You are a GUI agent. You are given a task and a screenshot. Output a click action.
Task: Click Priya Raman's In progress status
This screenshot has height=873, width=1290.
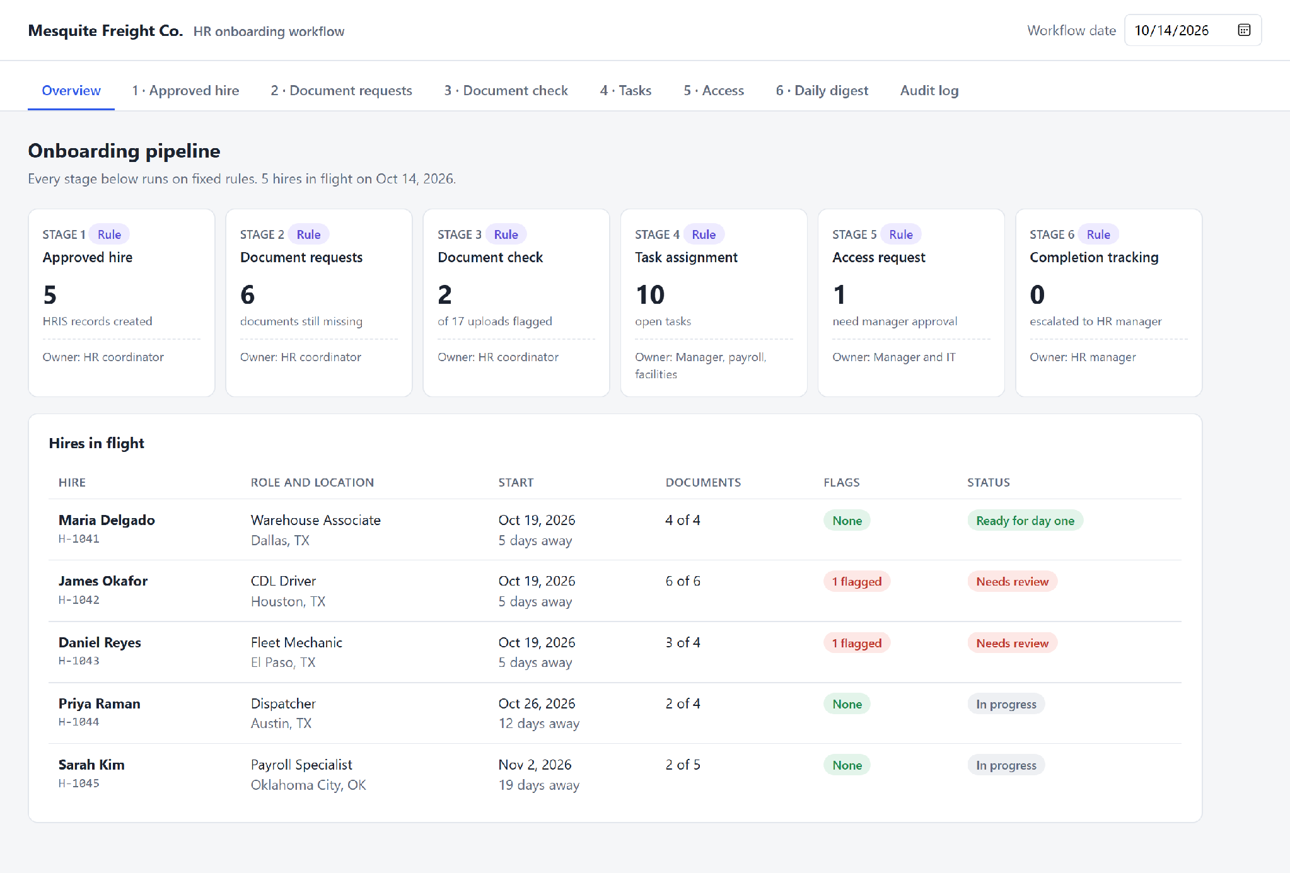point(1006,704)
